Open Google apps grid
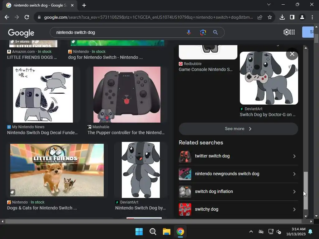 [x=292, y=32]
